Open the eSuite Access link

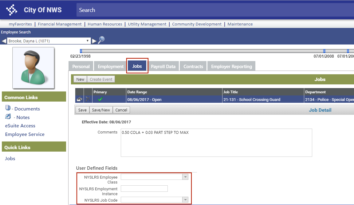(20, 126)
